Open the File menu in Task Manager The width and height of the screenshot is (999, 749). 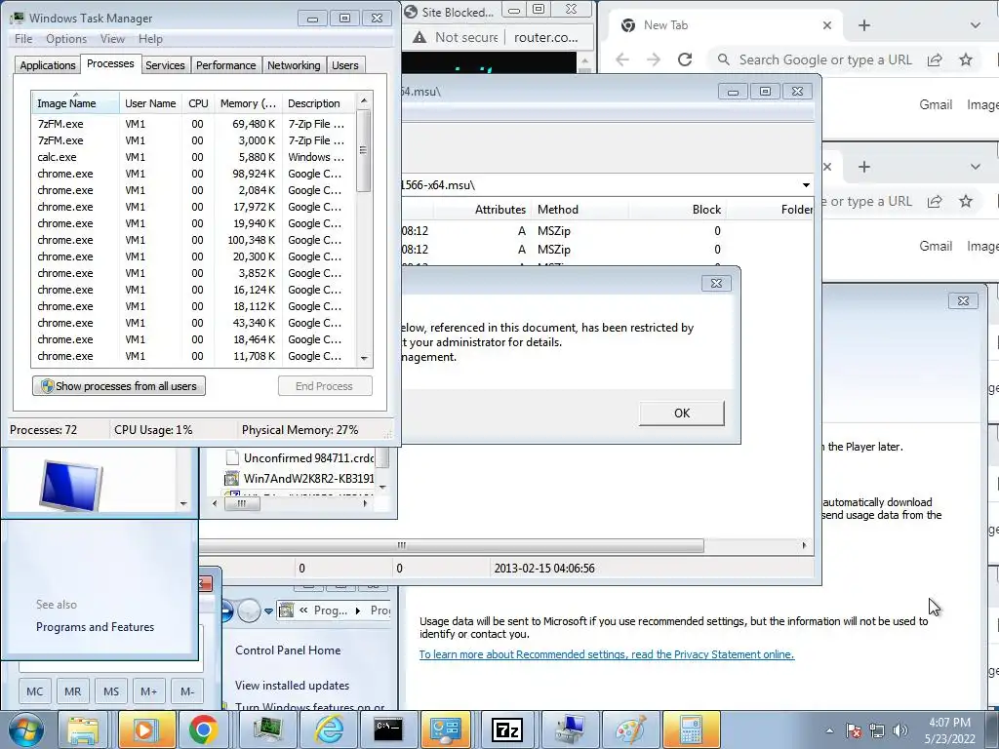click(23, 39)
